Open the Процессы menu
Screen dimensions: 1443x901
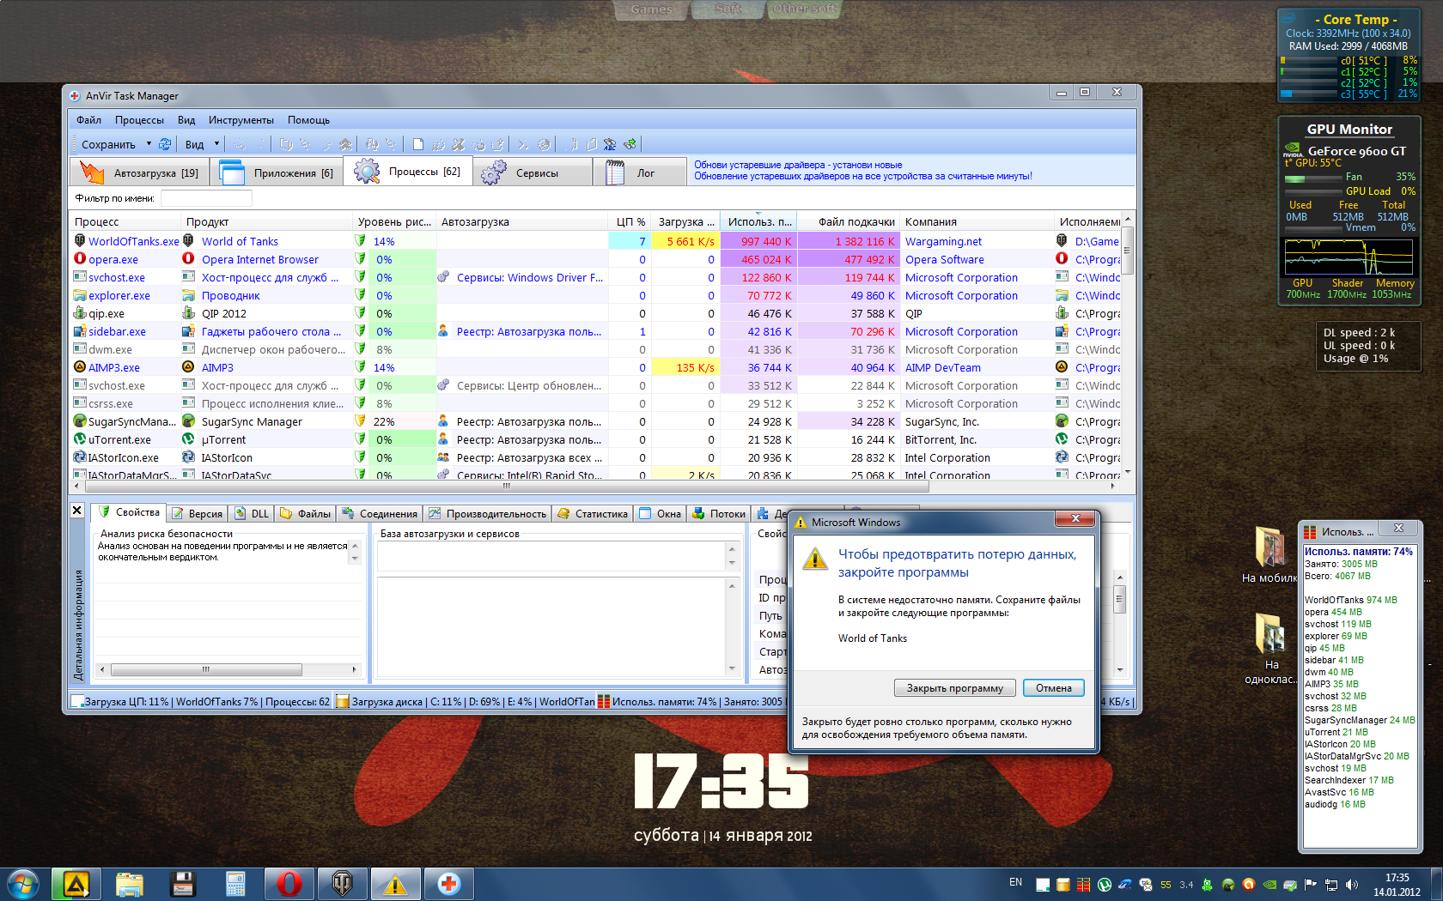[139, 120]
